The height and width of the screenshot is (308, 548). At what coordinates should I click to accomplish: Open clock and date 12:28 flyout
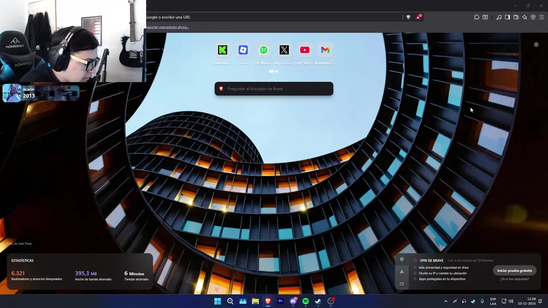(x=527, y=301)
